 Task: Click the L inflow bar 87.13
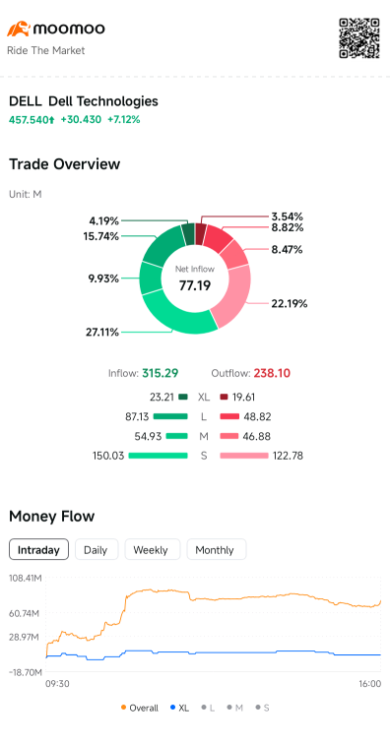tap(170, 417)
